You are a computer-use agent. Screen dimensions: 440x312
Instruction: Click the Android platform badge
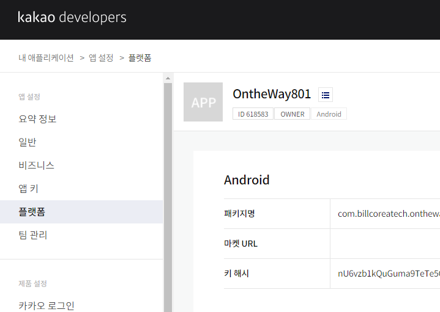[329, 114]
